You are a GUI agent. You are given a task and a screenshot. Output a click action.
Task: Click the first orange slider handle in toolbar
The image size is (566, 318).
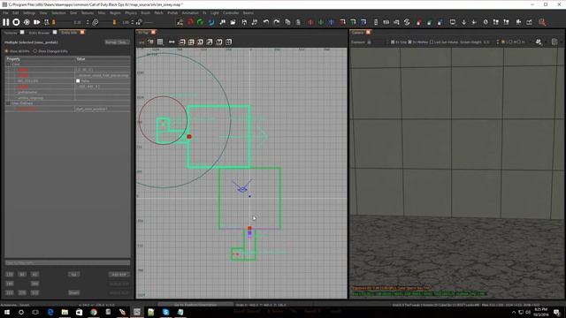click(x=54, y=22)
